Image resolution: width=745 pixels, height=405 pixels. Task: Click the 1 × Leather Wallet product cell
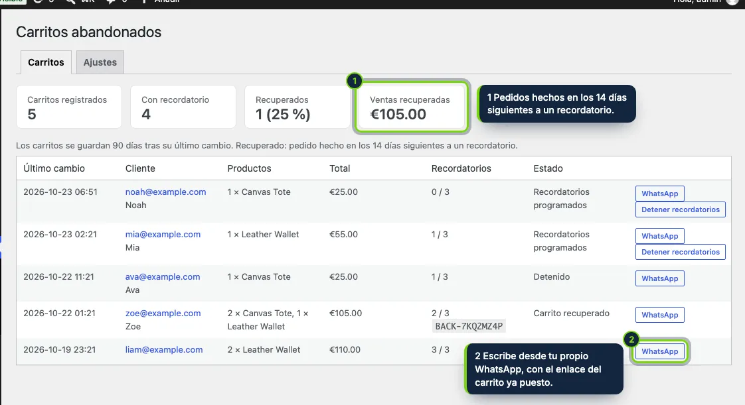click(263, 234)
